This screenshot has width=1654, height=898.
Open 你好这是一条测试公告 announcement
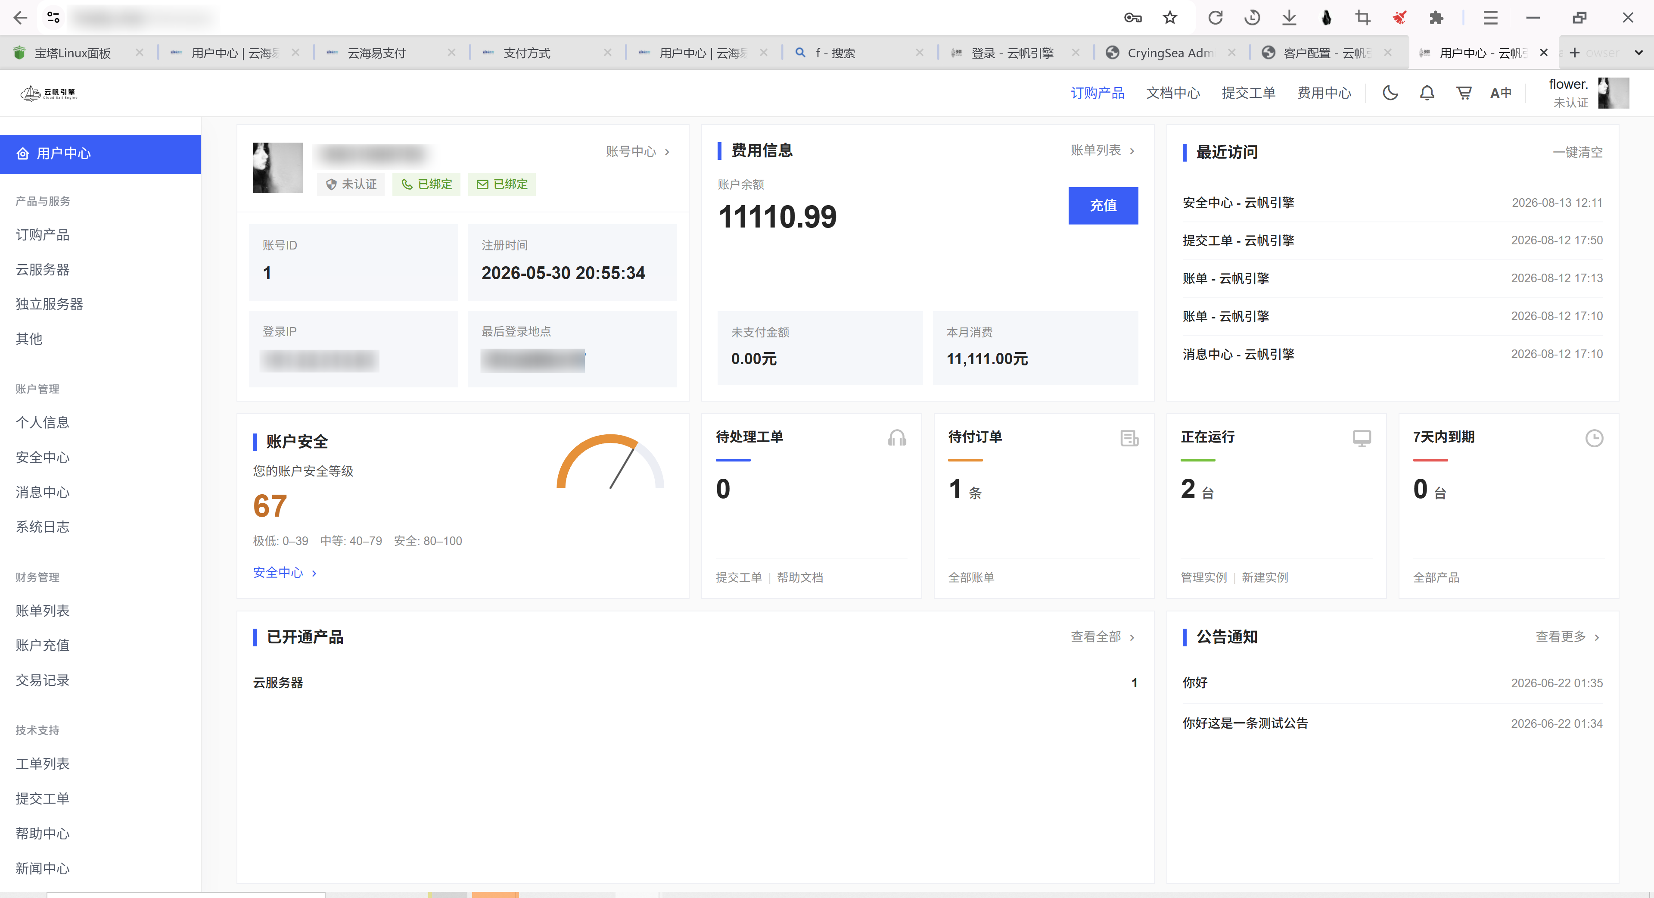(1245, 723)
